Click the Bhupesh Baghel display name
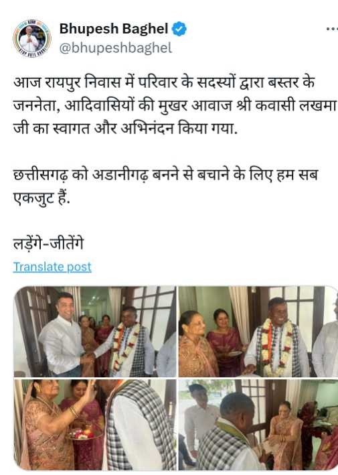 [x=114, y=29]
